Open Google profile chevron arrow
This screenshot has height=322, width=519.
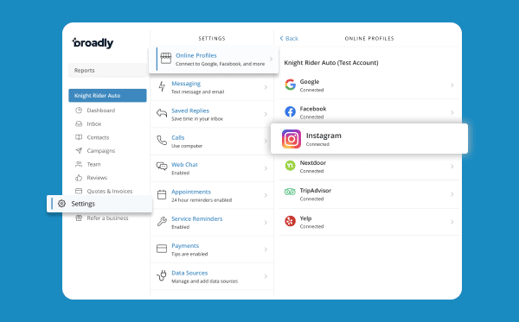tap(452, 85)
